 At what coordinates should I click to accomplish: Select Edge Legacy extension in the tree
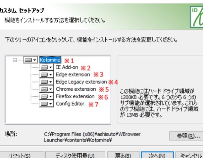(81, 82)
